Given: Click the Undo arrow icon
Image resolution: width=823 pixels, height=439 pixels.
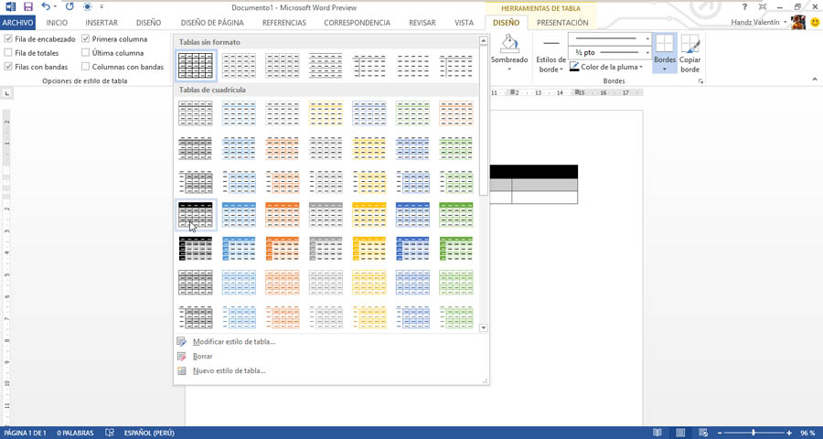Looking at the screenshot, I should (x=45, y=6).
